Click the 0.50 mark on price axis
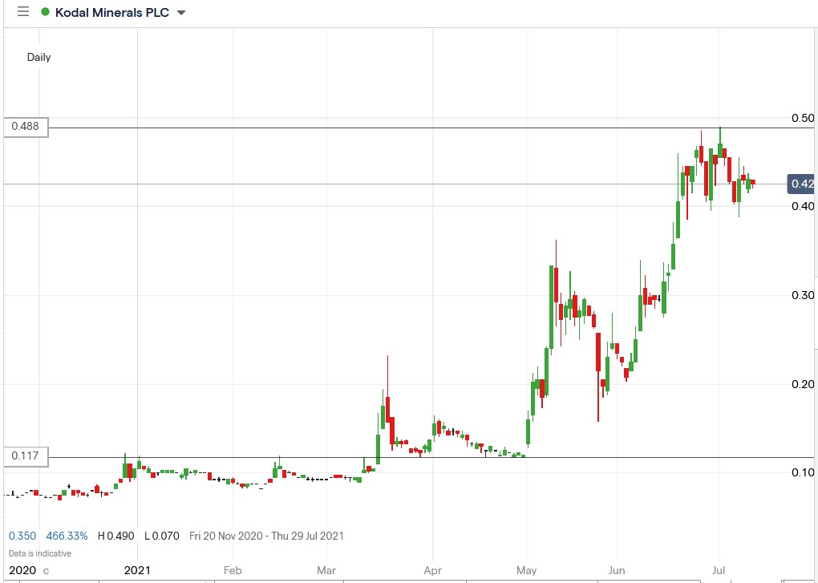This screenshot has width=818, height=583. click(804, 117)
